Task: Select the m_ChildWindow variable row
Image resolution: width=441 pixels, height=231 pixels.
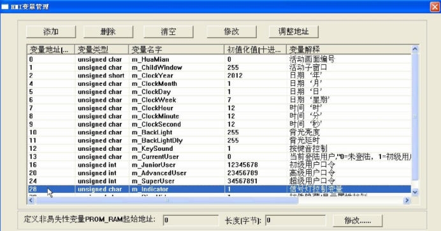Action: (x=219, y=67)
